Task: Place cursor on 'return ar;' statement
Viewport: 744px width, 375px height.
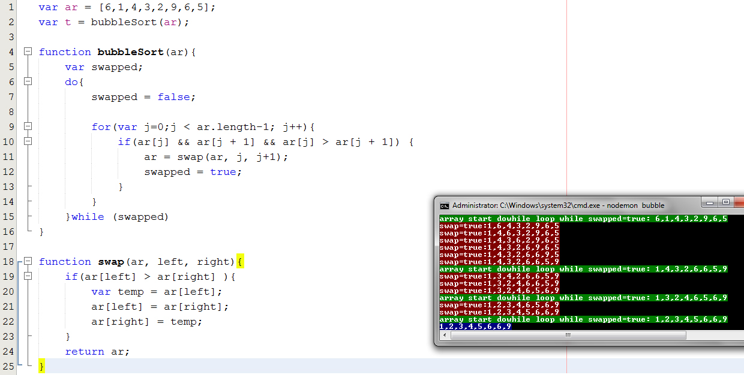Action: click(97, 352)
